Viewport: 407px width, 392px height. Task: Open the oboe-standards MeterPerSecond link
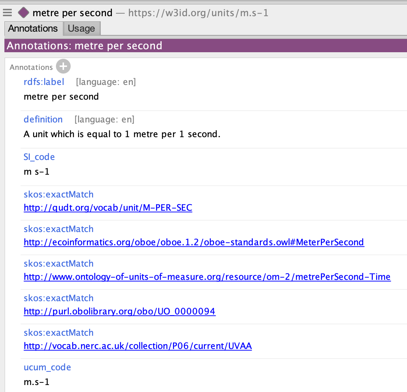pyautogui.click(x=194, y=242)
